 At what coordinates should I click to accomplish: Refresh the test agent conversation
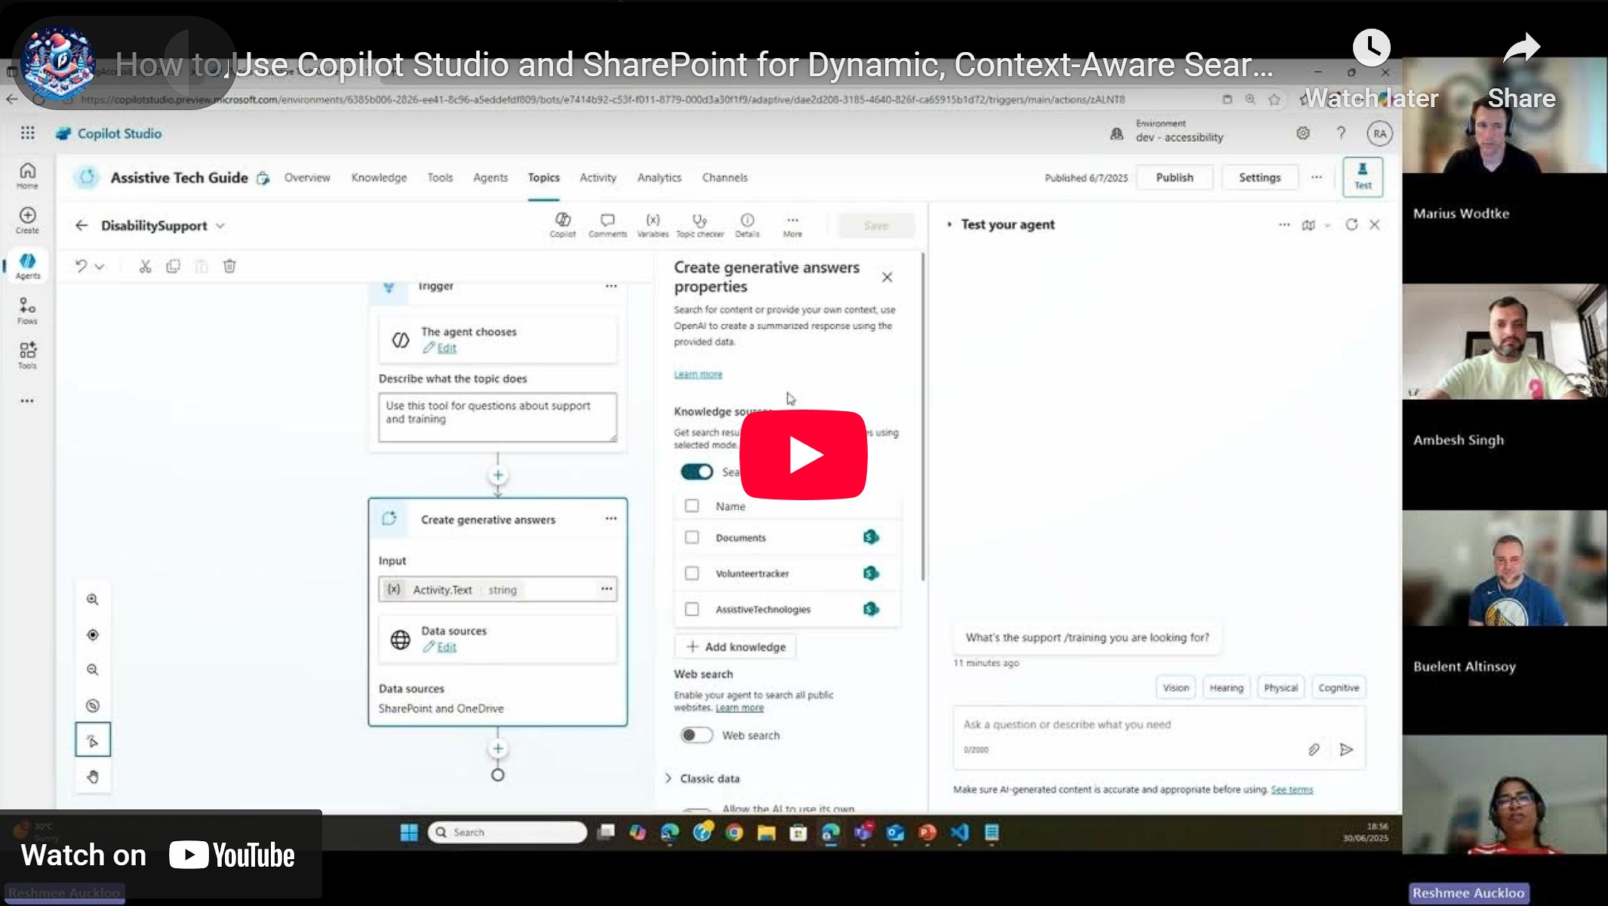(x=1351, y=225)
